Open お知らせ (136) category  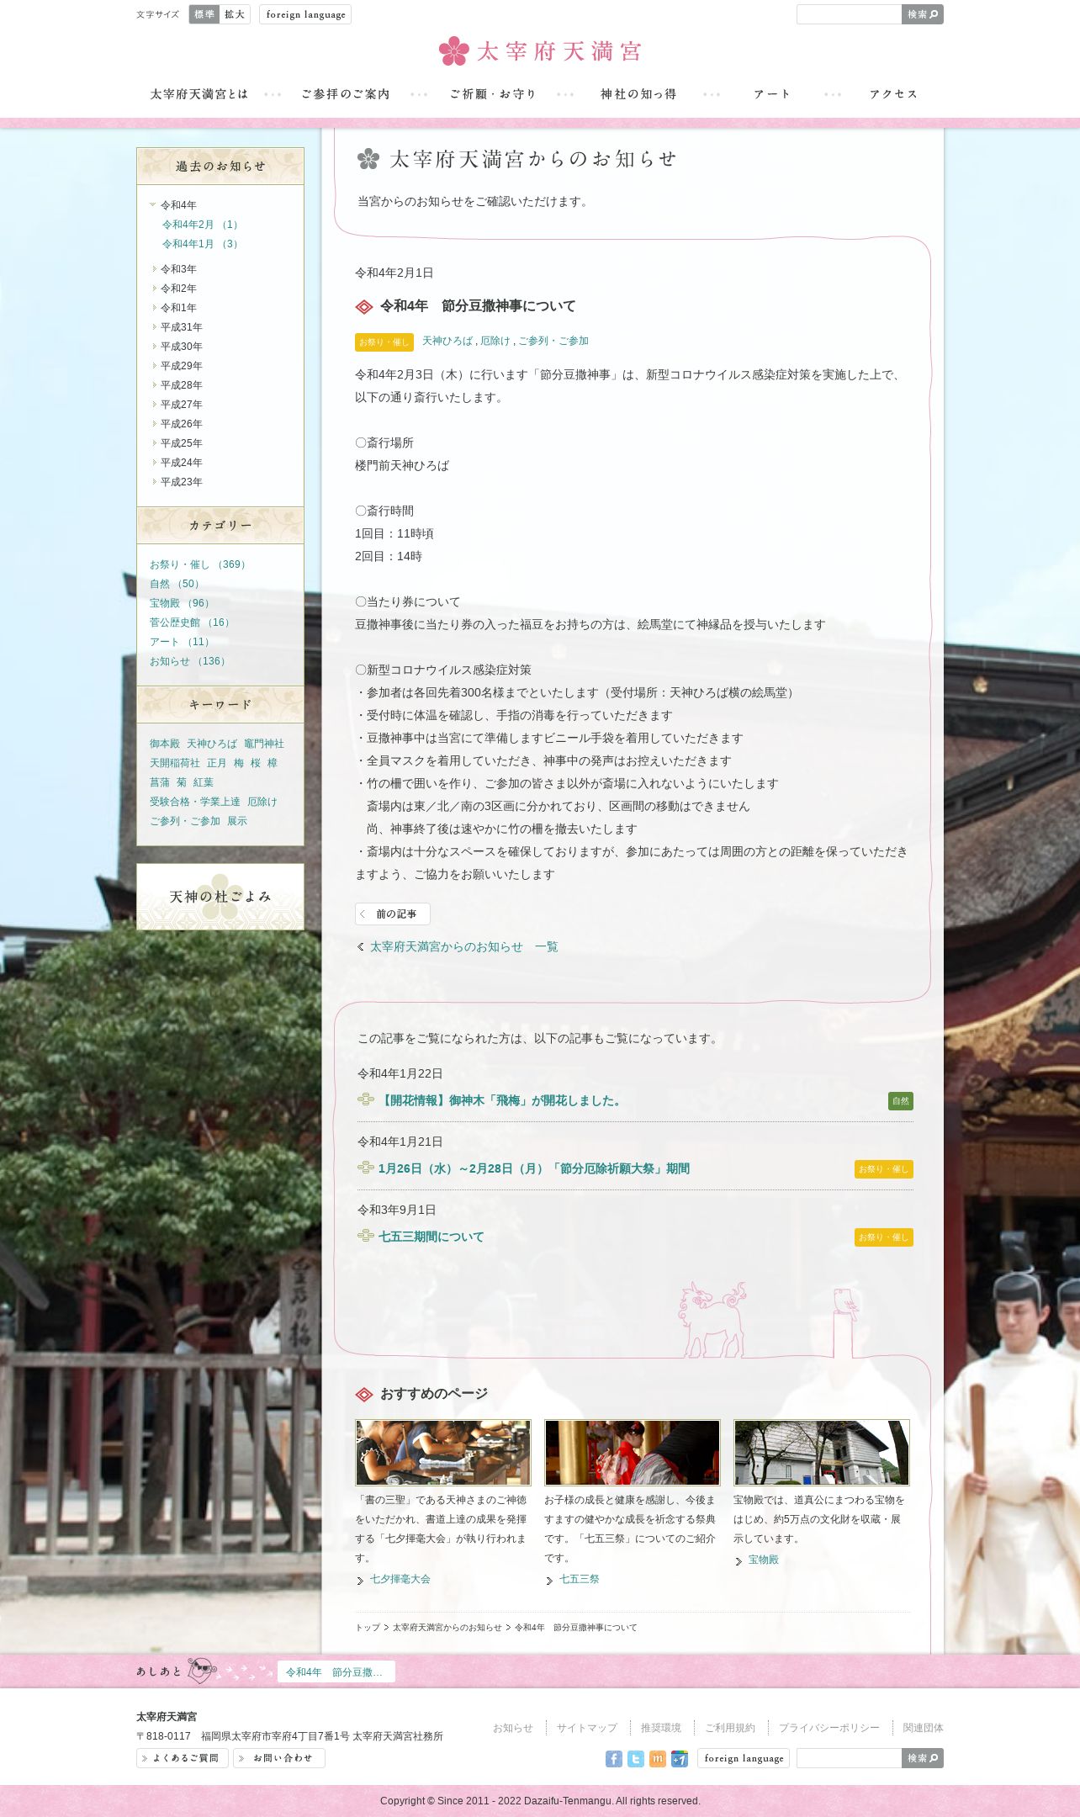pos(189,661)
